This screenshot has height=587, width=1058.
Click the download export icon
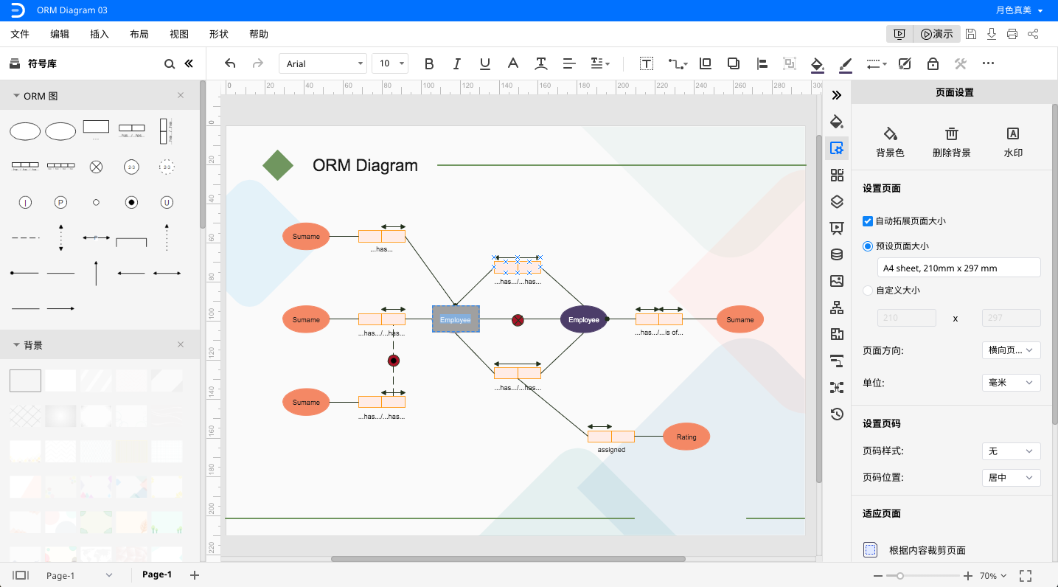[992, 34]
